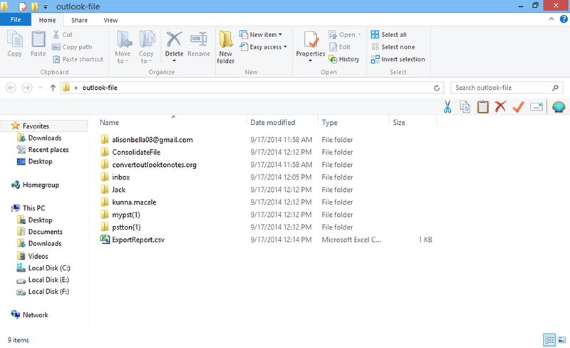
Task: Open the Quick Access Toolbar customize dropdown
Action: (46, 7)
